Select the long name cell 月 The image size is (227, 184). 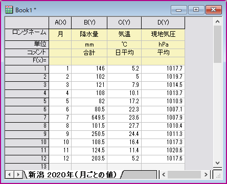[x=60, y=35]
